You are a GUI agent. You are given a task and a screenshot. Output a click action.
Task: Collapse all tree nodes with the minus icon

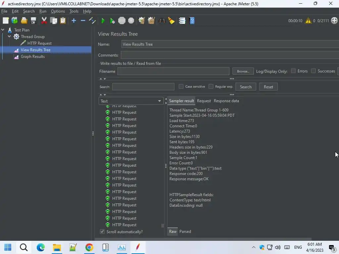click(x=83, y=21)
